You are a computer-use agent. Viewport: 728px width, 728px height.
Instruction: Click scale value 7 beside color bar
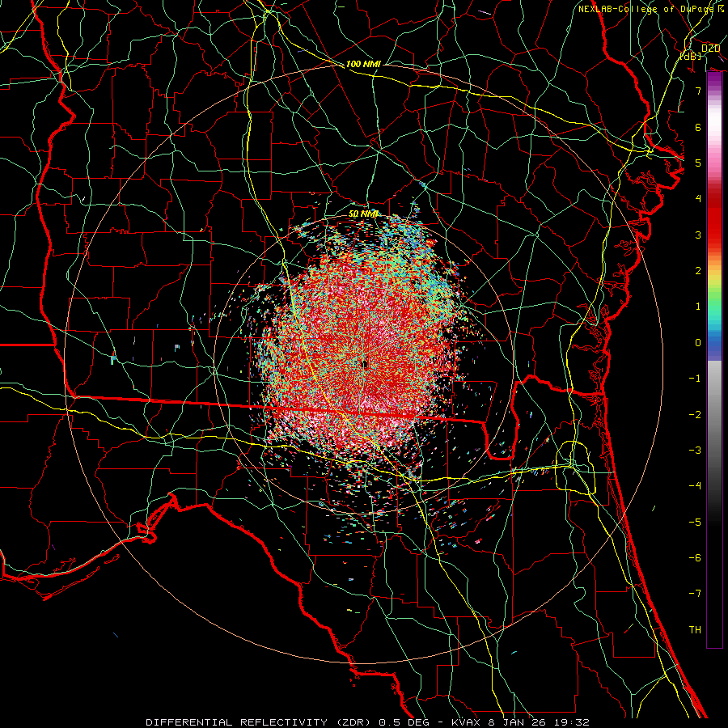(x=698, y=91)
